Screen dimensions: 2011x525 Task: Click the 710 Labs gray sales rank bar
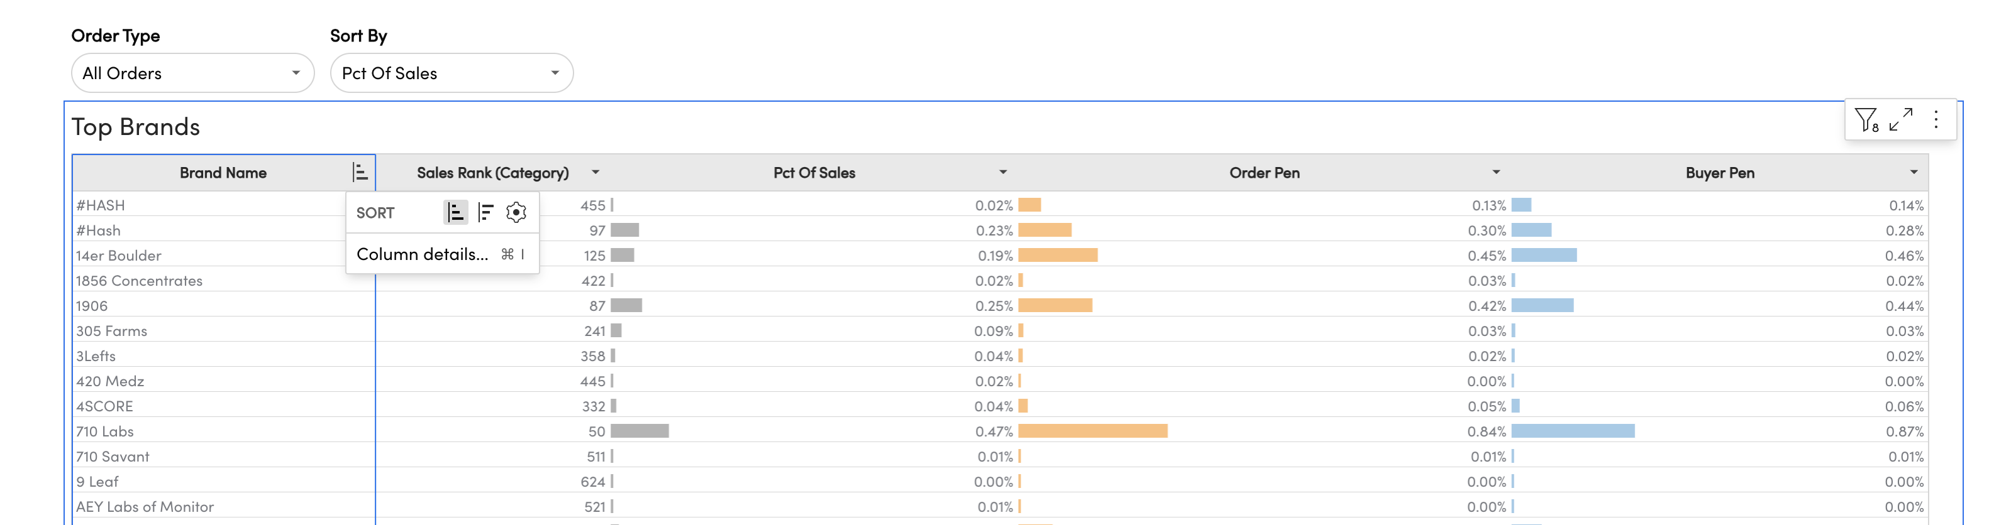click(x=640, y=431)
